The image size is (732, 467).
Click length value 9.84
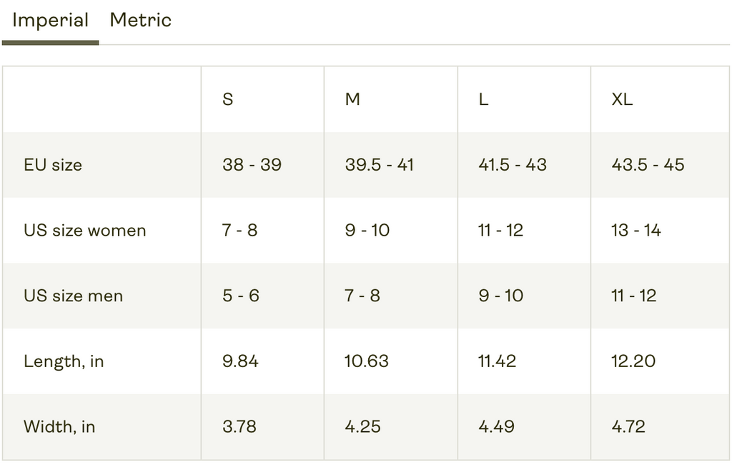tap(240, 361)
